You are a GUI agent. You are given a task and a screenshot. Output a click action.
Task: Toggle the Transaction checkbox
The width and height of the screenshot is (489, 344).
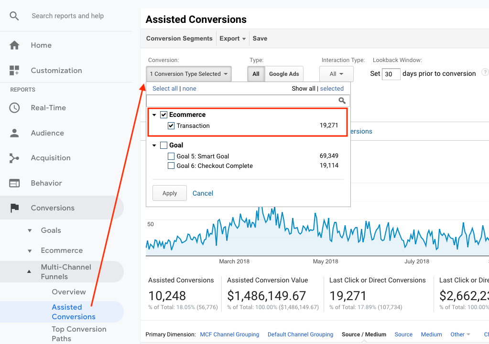171,126
